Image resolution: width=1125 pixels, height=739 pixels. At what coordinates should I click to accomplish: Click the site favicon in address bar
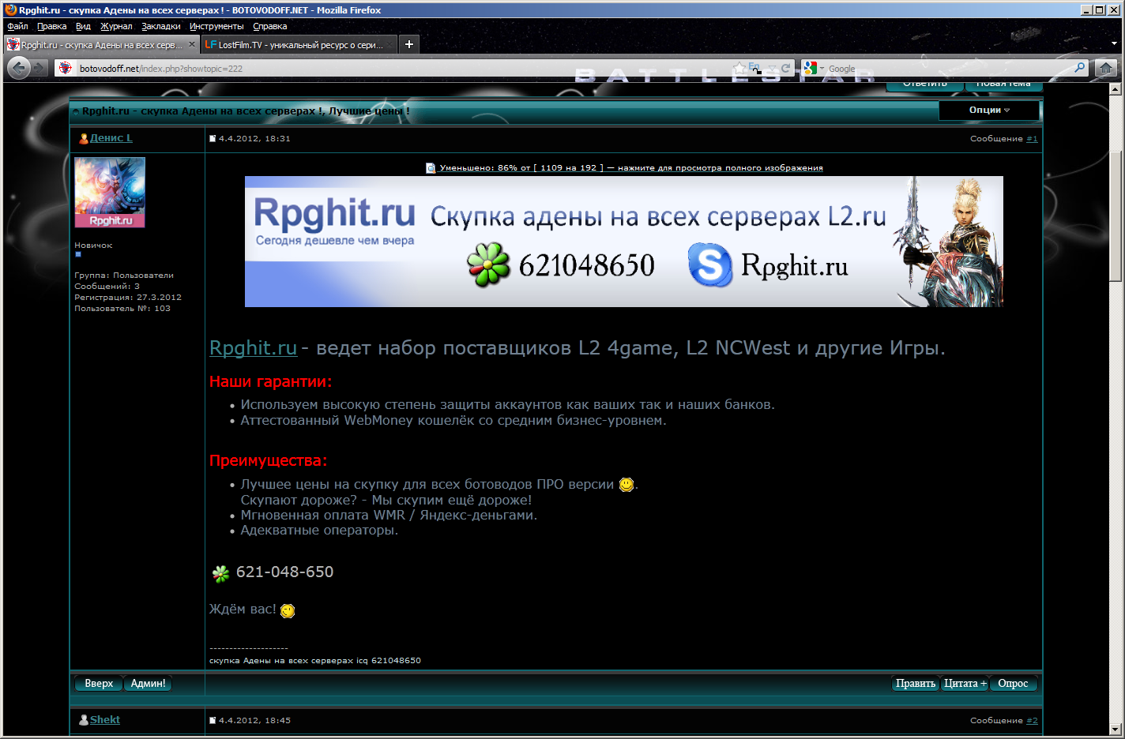[66, 68]
